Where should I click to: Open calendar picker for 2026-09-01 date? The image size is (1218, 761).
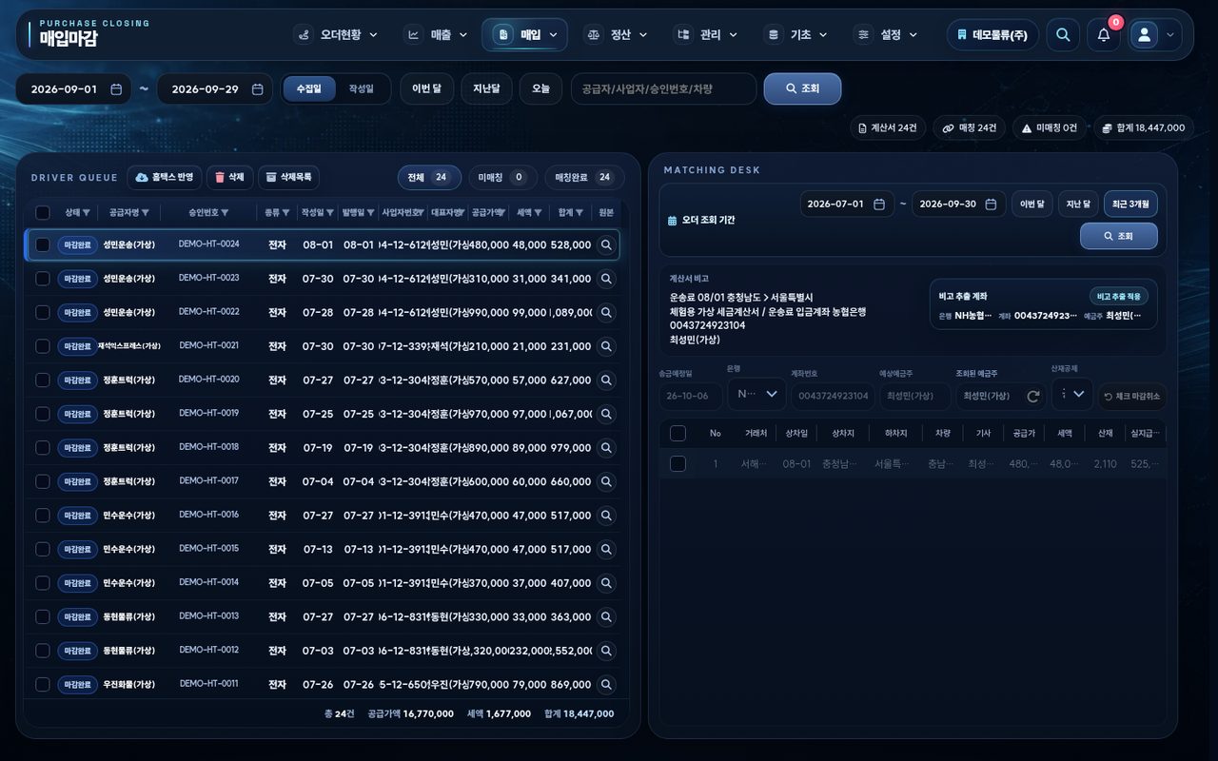[116, 89]
